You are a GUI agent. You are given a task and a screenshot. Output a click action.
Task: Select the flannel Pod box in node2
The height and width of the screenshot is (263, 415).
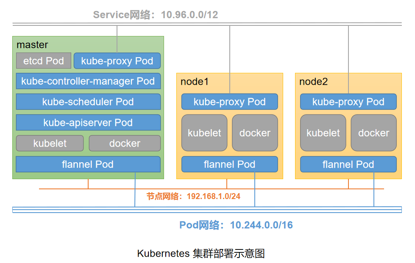click(x=348, y=164)
